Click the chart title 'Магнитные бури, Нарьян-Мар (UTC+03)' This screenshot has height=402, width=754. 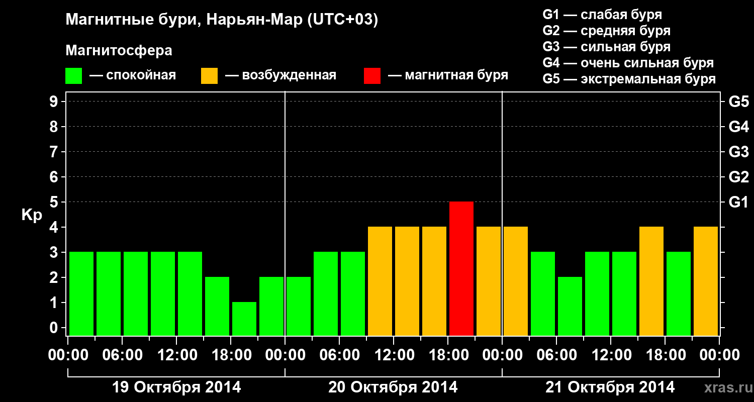pyautogui.click(x=222, y=20)
